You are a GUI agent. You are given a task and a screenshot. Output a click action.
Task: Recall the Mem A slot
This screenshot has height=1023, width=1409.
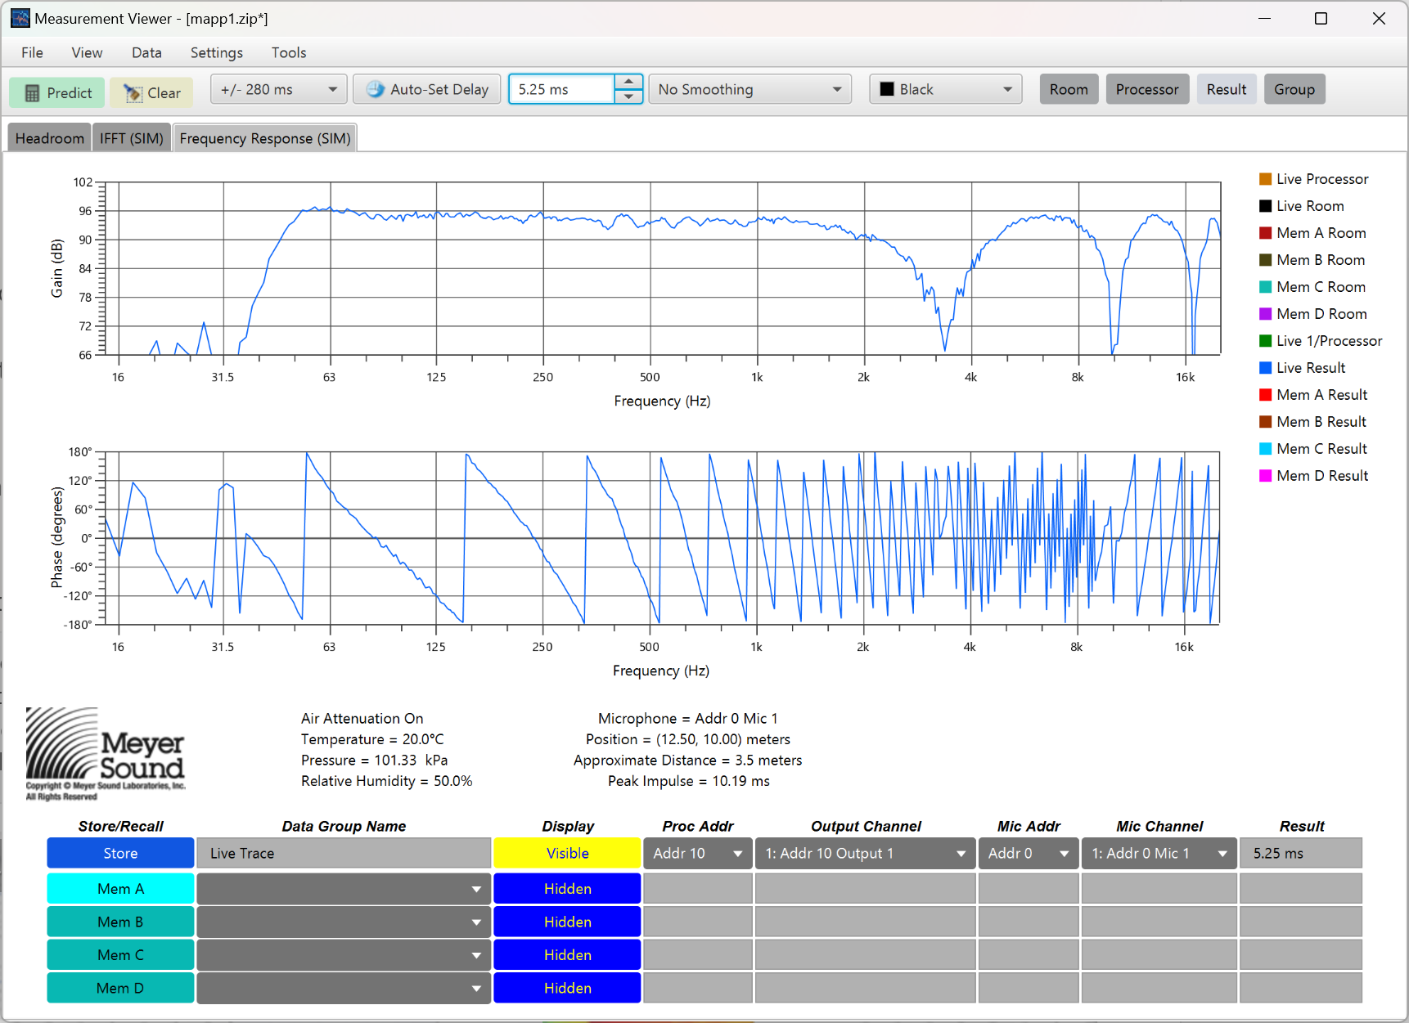click(120, 889)
